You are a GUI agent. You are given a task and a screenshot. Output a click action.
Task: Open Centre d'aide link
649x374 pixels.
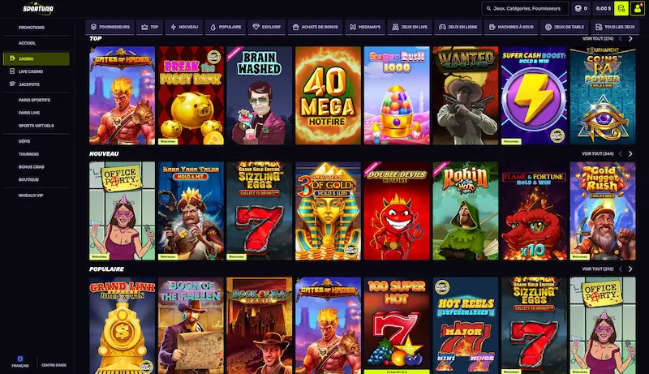pyautogui.click(x=54, y=365)
